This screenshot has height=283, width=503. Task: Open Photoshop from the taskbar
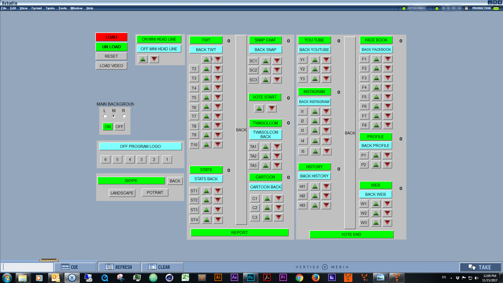coord(250,277)
